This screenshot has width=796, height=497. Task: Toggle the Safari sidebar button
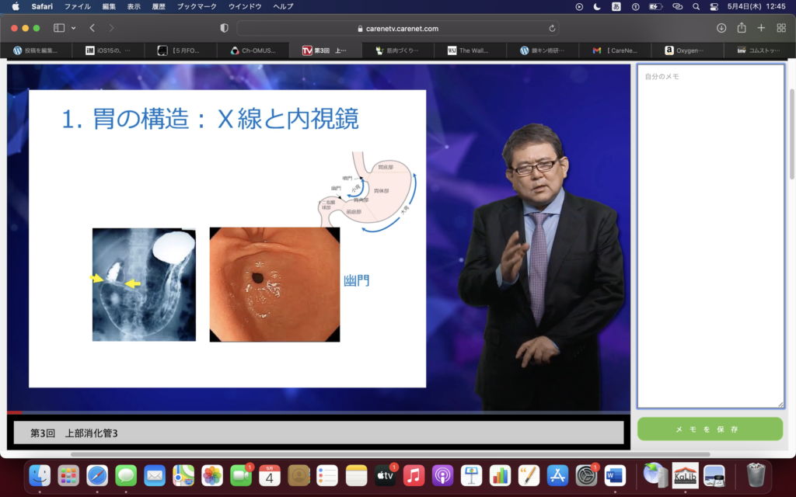click(x=59, y=28)
